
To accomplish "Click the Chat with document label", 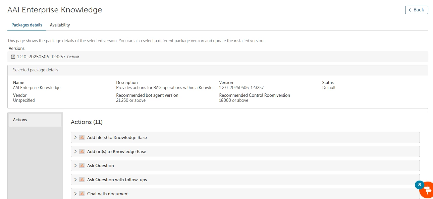I will (x=108, y=194).
